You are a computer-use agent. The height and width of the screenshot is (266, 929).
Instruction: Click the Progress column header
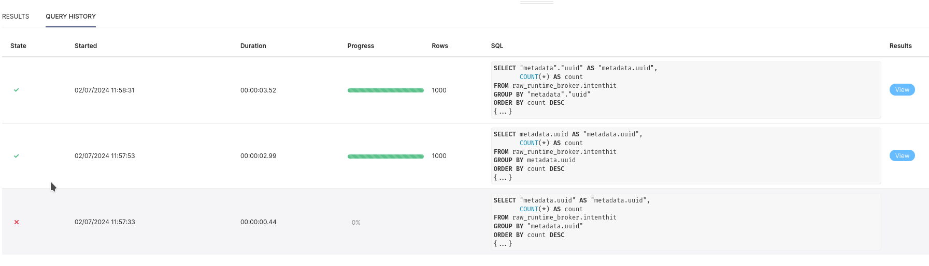[x=361, y=46]
